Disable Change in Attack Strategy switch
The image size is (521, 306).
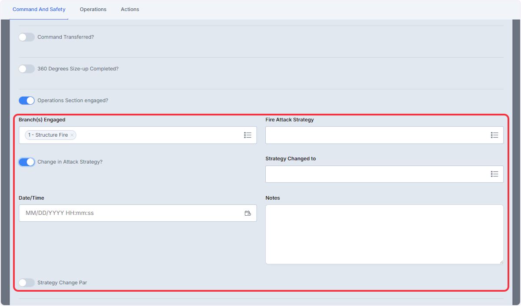click(26, 162)
